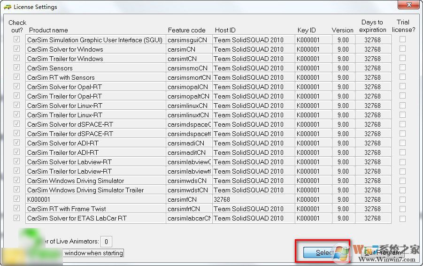Screen dimensions: 423x266
Task: Click Version 9.00 of CarSim Windows Driving Simulator row
Action: click(343, 181)
